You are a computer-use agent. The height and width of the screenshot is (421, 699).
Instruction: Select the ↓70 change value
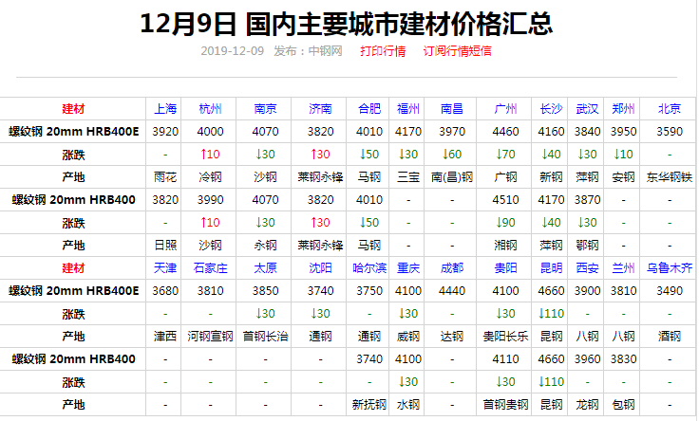(505, 155)
